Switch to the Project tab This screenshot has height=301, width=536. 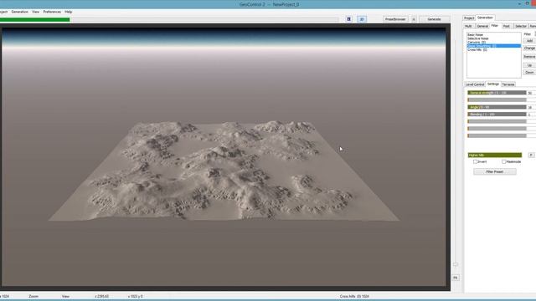(x=469, y=18)
